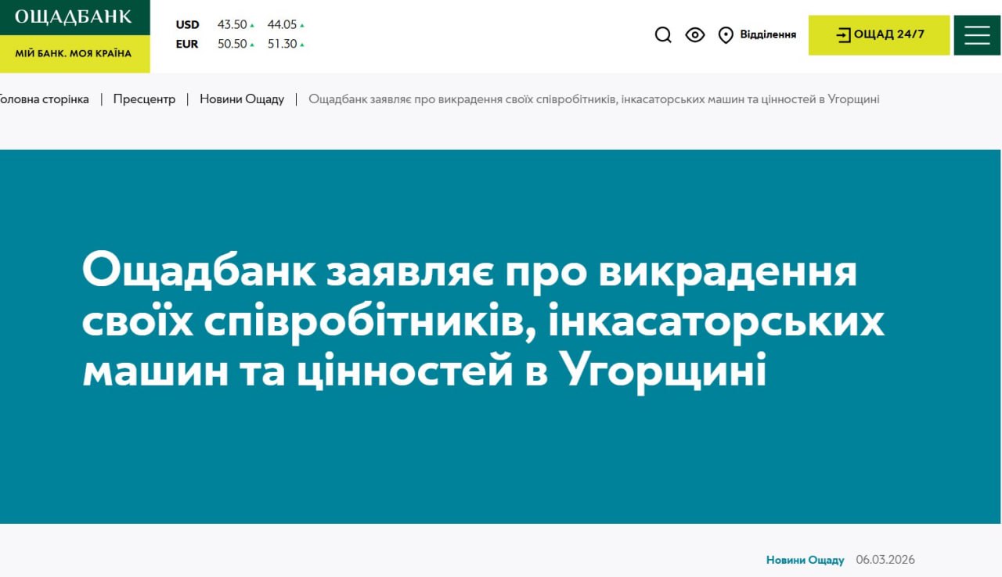Open Новини Ощаду in the breadcrumb trail
This screenshot has width=1002, height=577.
tap(242, 99)
